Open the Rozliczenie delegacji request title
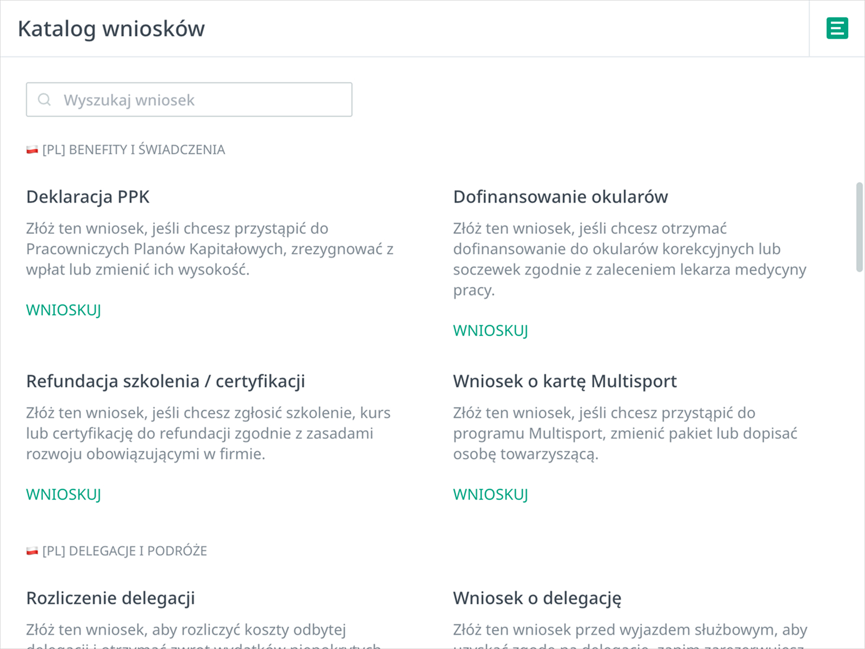 (111, 598)
